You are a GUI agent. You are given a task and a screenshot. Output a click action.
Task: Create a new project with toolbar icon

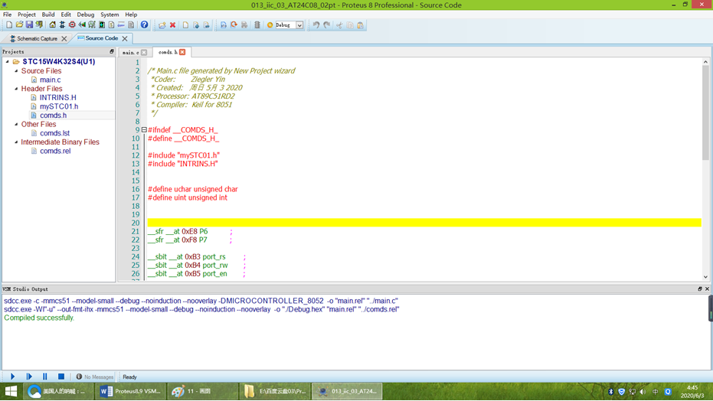[8, 25]
